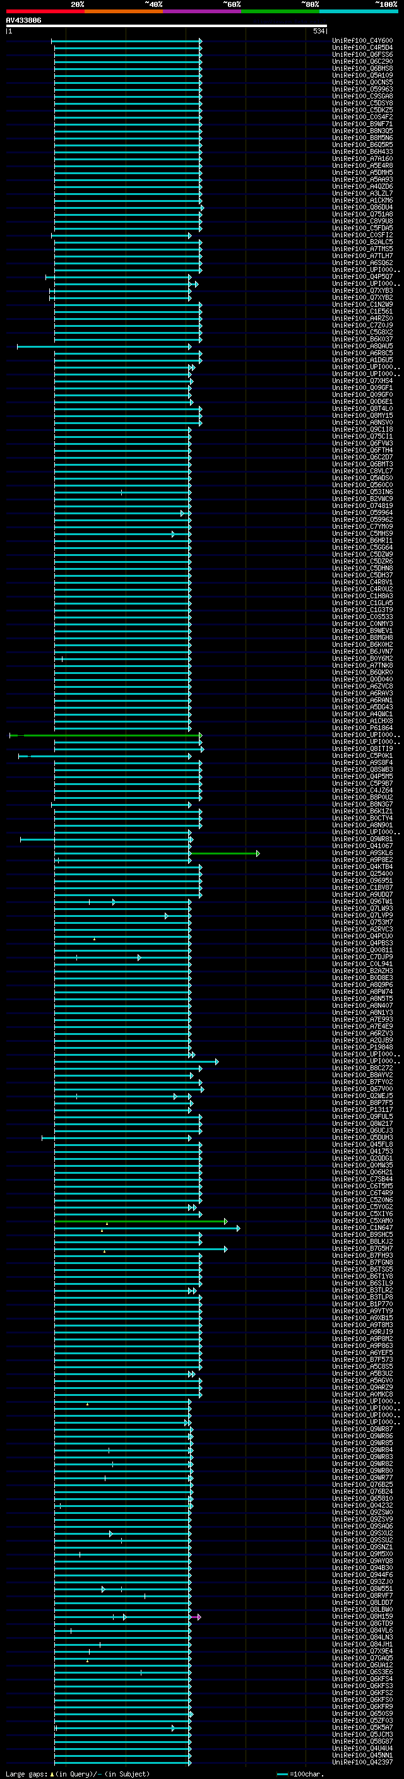Screen dimensions: 404x1779
Task: Select hit label UniRef100_C1BV87
Action: 362,887
